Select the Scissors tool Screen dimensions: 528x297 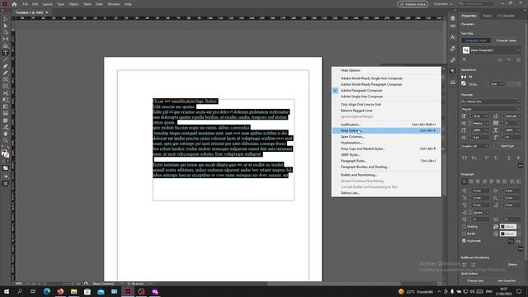click(x=6, y=93)
